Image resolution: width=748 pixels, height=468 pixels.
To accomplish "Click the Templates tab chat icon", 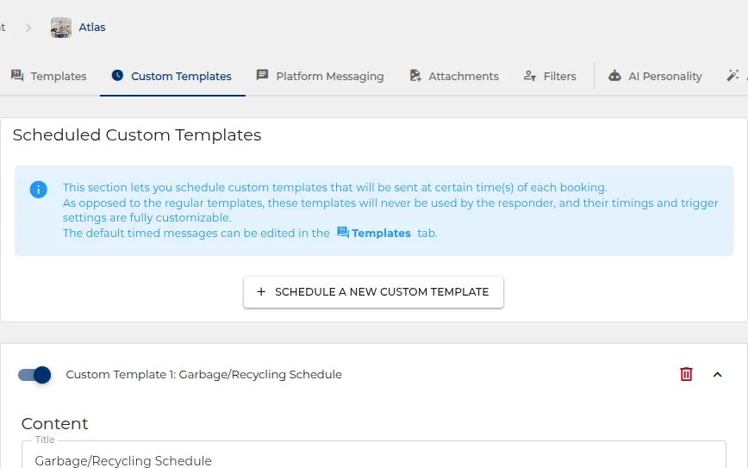I will coord(17,75).
